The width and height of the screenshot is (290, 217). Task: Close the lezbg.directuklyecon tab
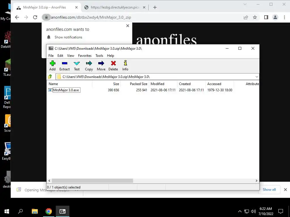144,7
